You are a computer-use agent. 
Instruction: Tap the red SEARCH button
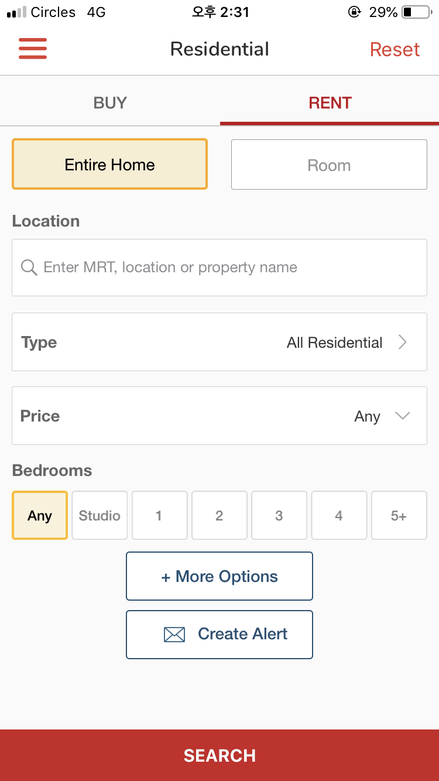(220, 755)
